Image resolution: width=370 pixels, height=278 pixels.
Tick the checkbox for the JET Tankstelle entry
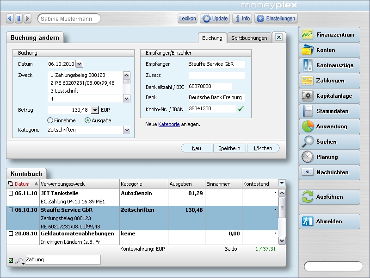click(11, 193)
